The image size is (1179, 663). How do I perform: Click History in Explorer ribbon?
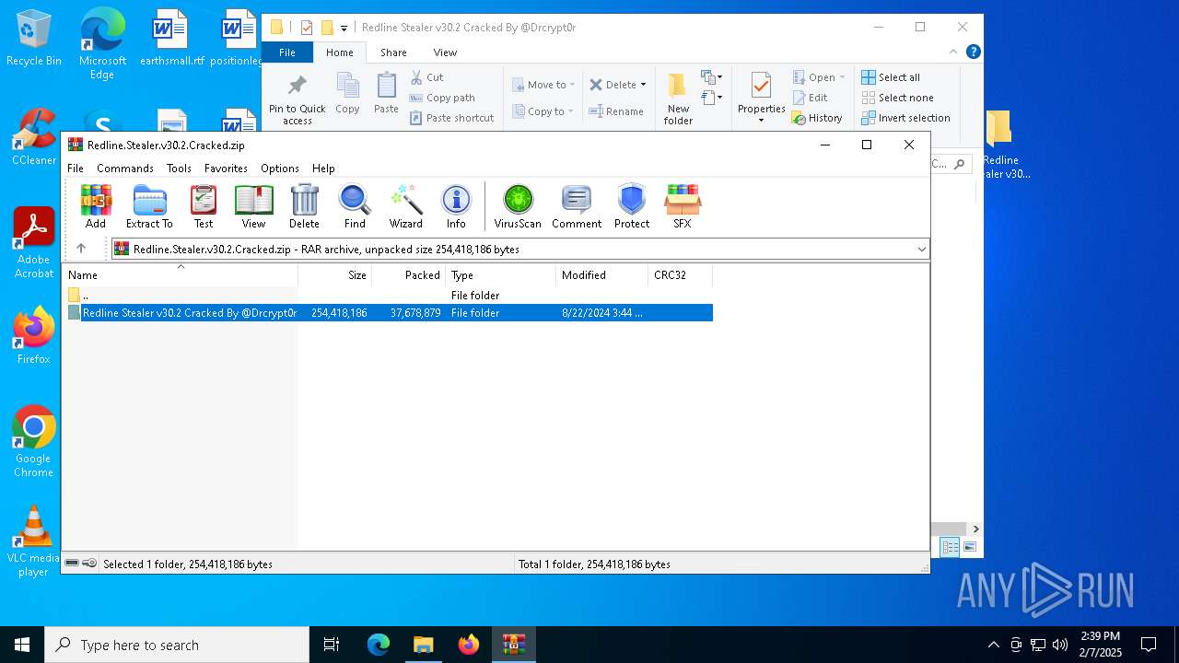817,118
